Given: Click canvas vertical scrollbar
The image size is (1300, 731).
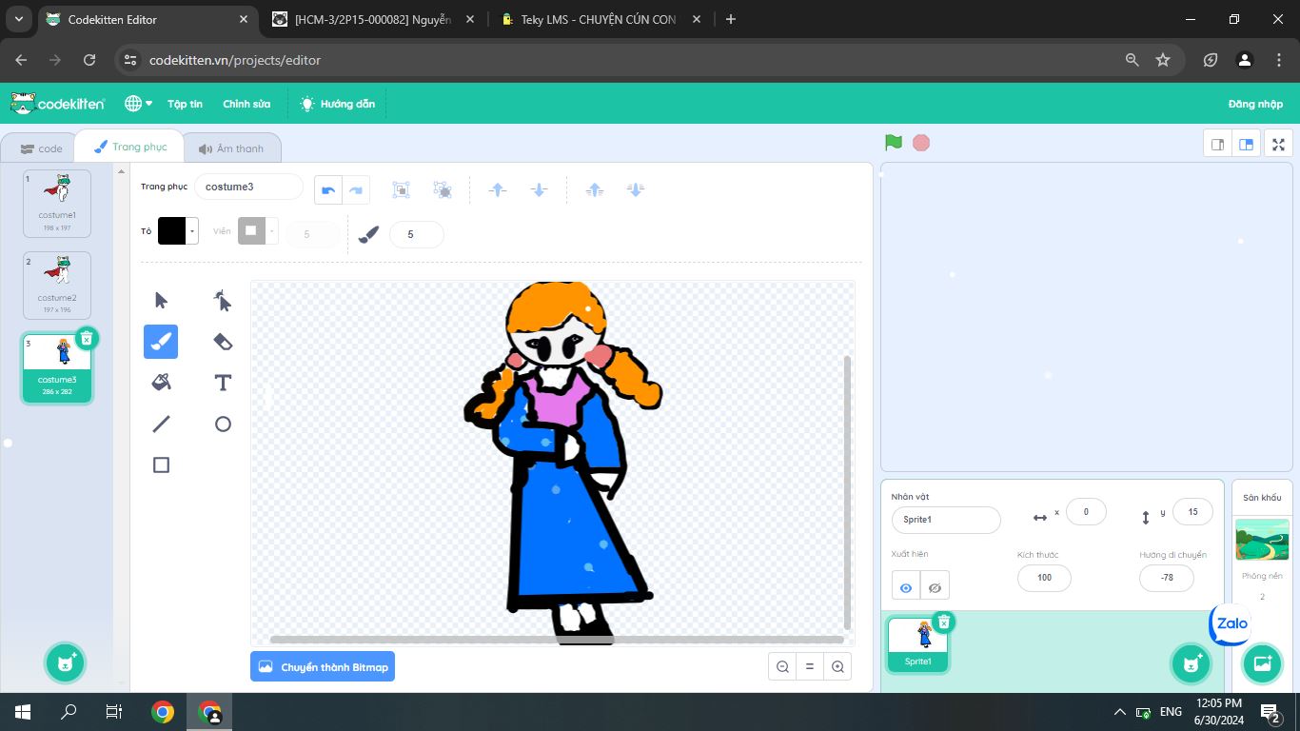Looking at the screenshot, I should pyautogui.click(x=847, y=491).
